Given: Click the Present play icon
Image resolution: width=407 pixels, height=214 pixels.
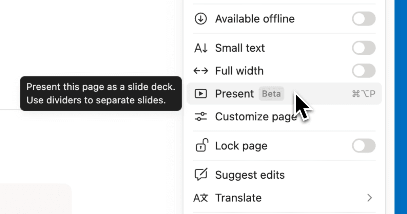Looking at the screenshot, I should [201, 94].
